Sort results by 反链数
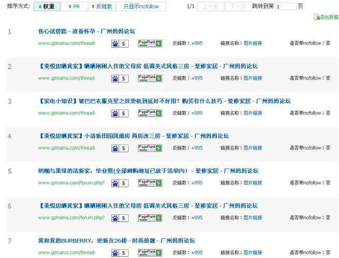339x258 pixels. pos(102,7)
